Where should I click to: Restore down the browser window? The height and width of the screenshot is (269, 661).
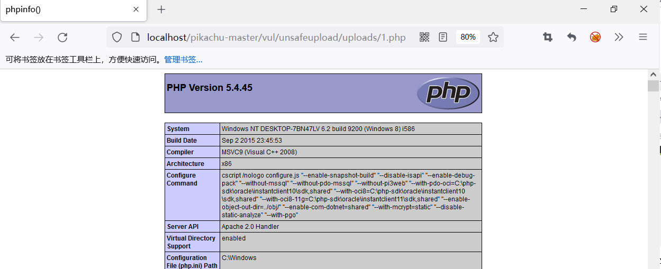(614, 9)
